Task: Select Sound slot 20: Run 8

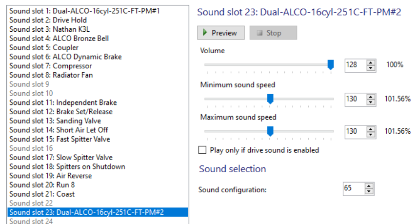Action: pyautogui.click(x=42, y=185)
